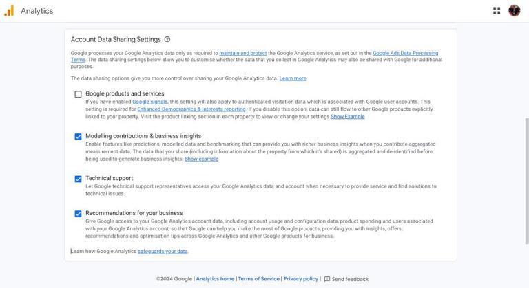Screen dimensions: 529x288
Task: Click the Learn more link
Action: (x=293, y=78)
